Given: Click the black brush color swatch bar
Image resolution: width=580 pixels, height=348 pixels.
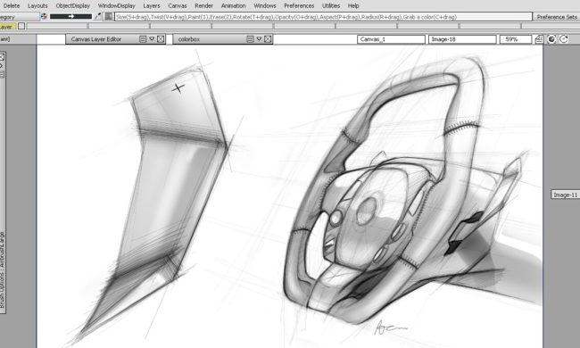Looking at the screenshot, I should [70, 16].
